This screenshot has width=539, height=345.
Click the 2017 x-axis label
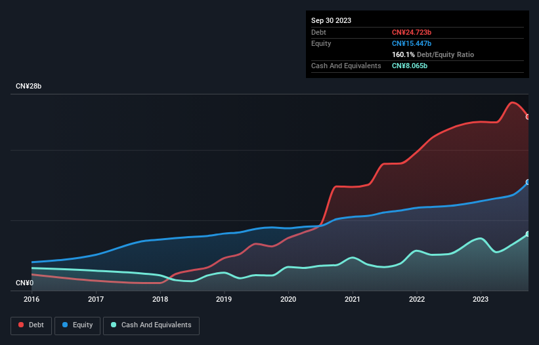coord(96,299)
